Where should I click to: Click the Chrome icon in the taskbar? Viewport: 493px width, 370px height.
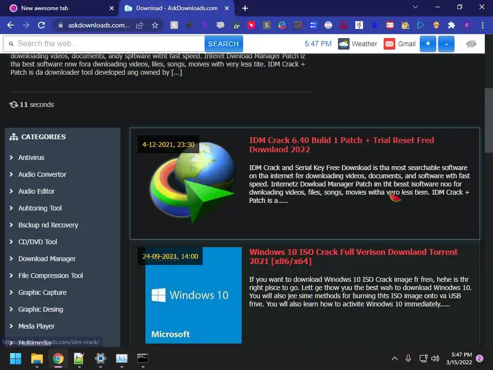[x=58, y=358]
